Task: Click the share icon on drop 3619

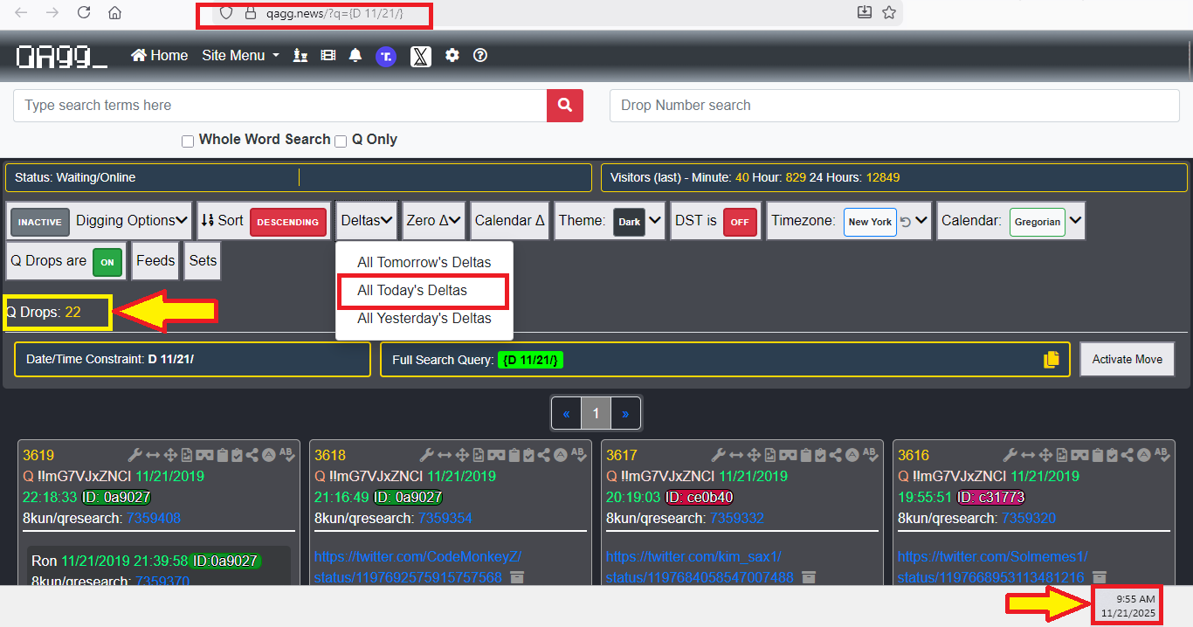Action: tap(252, 455)
